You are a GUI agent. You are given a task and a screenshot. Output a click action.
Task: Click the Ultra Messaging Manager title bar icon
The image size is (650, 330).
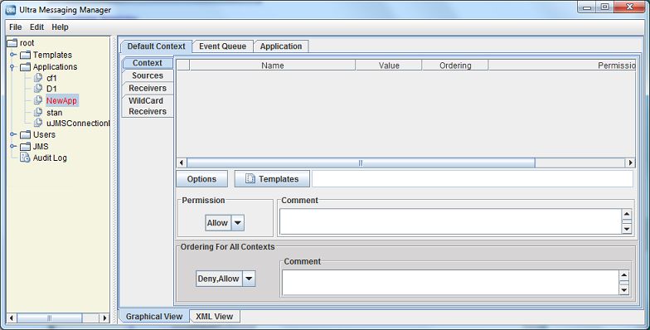10,10
